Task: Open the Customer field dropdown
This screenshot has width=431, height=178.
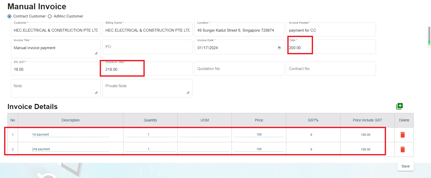Action: pyautogui.click(x=56, y=30)
